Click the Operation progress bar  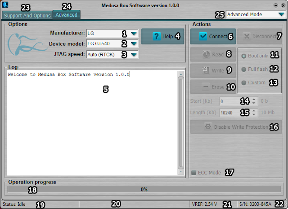click(144, 189)
